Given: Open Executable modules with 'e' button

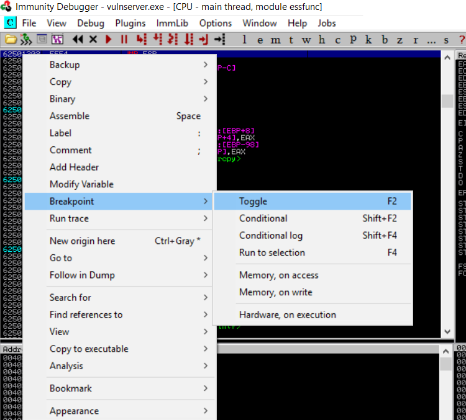Looking at the screenshot, I should point(260,40).
